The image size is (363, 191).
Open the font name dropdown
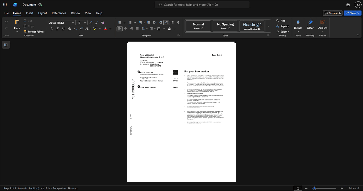point(73,23)
